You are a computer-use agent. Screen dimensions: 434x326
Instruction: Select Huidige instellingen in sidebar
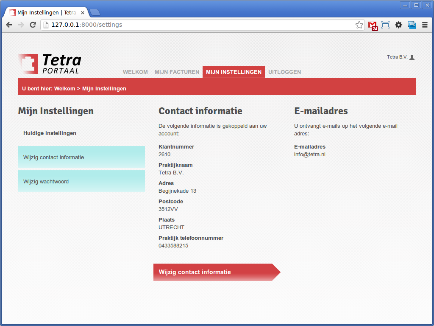(50, 133)
